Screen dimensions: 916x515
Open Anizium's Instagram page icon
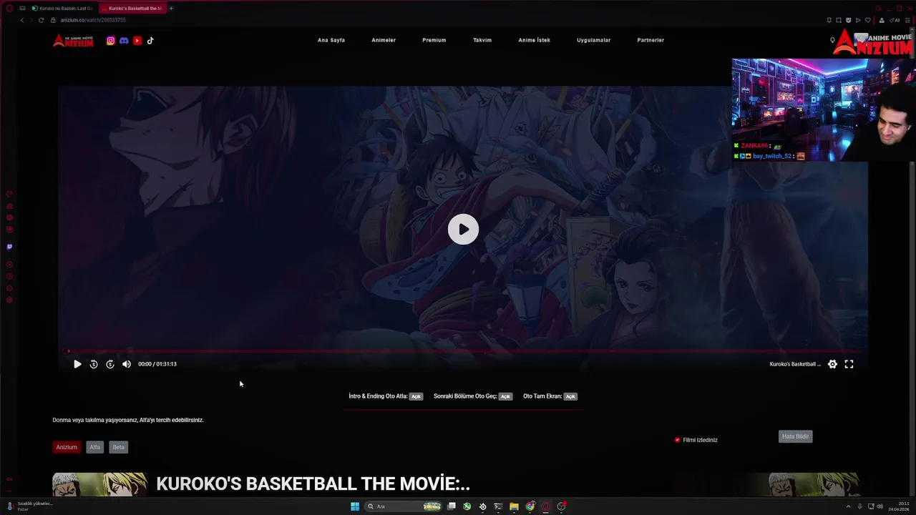110,41
